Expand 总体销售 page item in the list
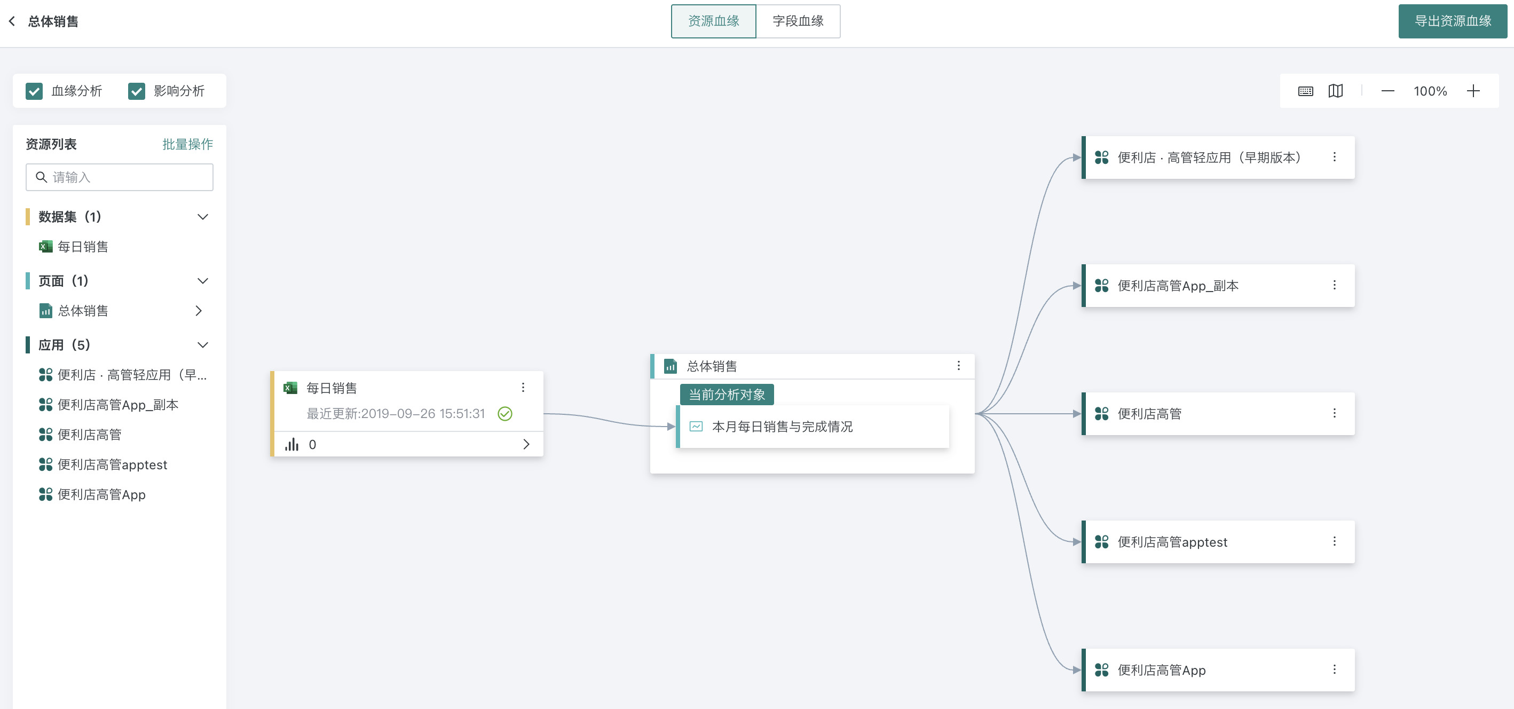Viewport: 1514px width, 709px height. (199, 310)
